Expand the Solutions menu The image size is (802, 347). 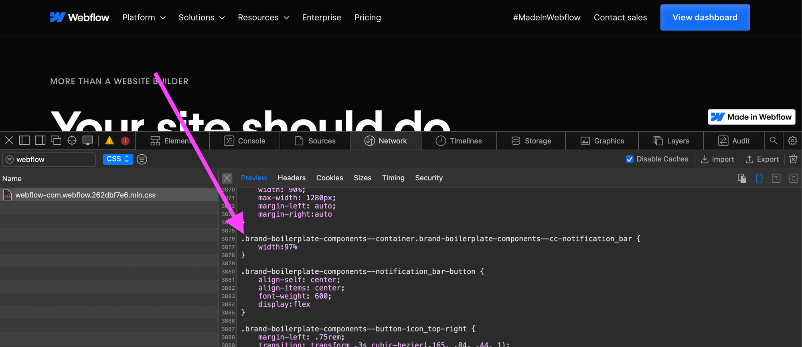[x=202, y=17]
